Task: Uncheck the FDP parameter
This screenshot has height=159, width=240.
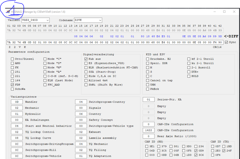Action: pos(12,84)
